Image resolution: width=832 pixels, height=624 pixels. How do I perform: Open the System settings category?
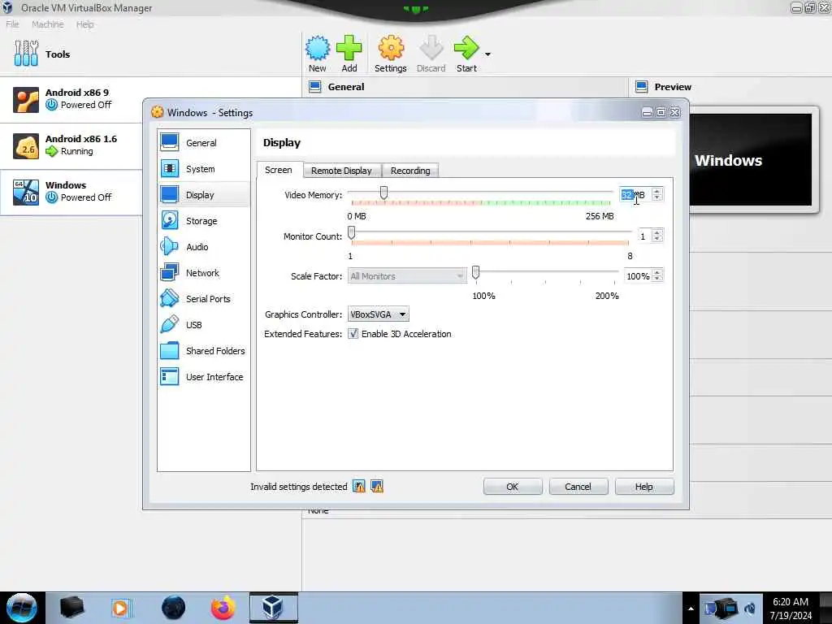[x=204, y=169]
